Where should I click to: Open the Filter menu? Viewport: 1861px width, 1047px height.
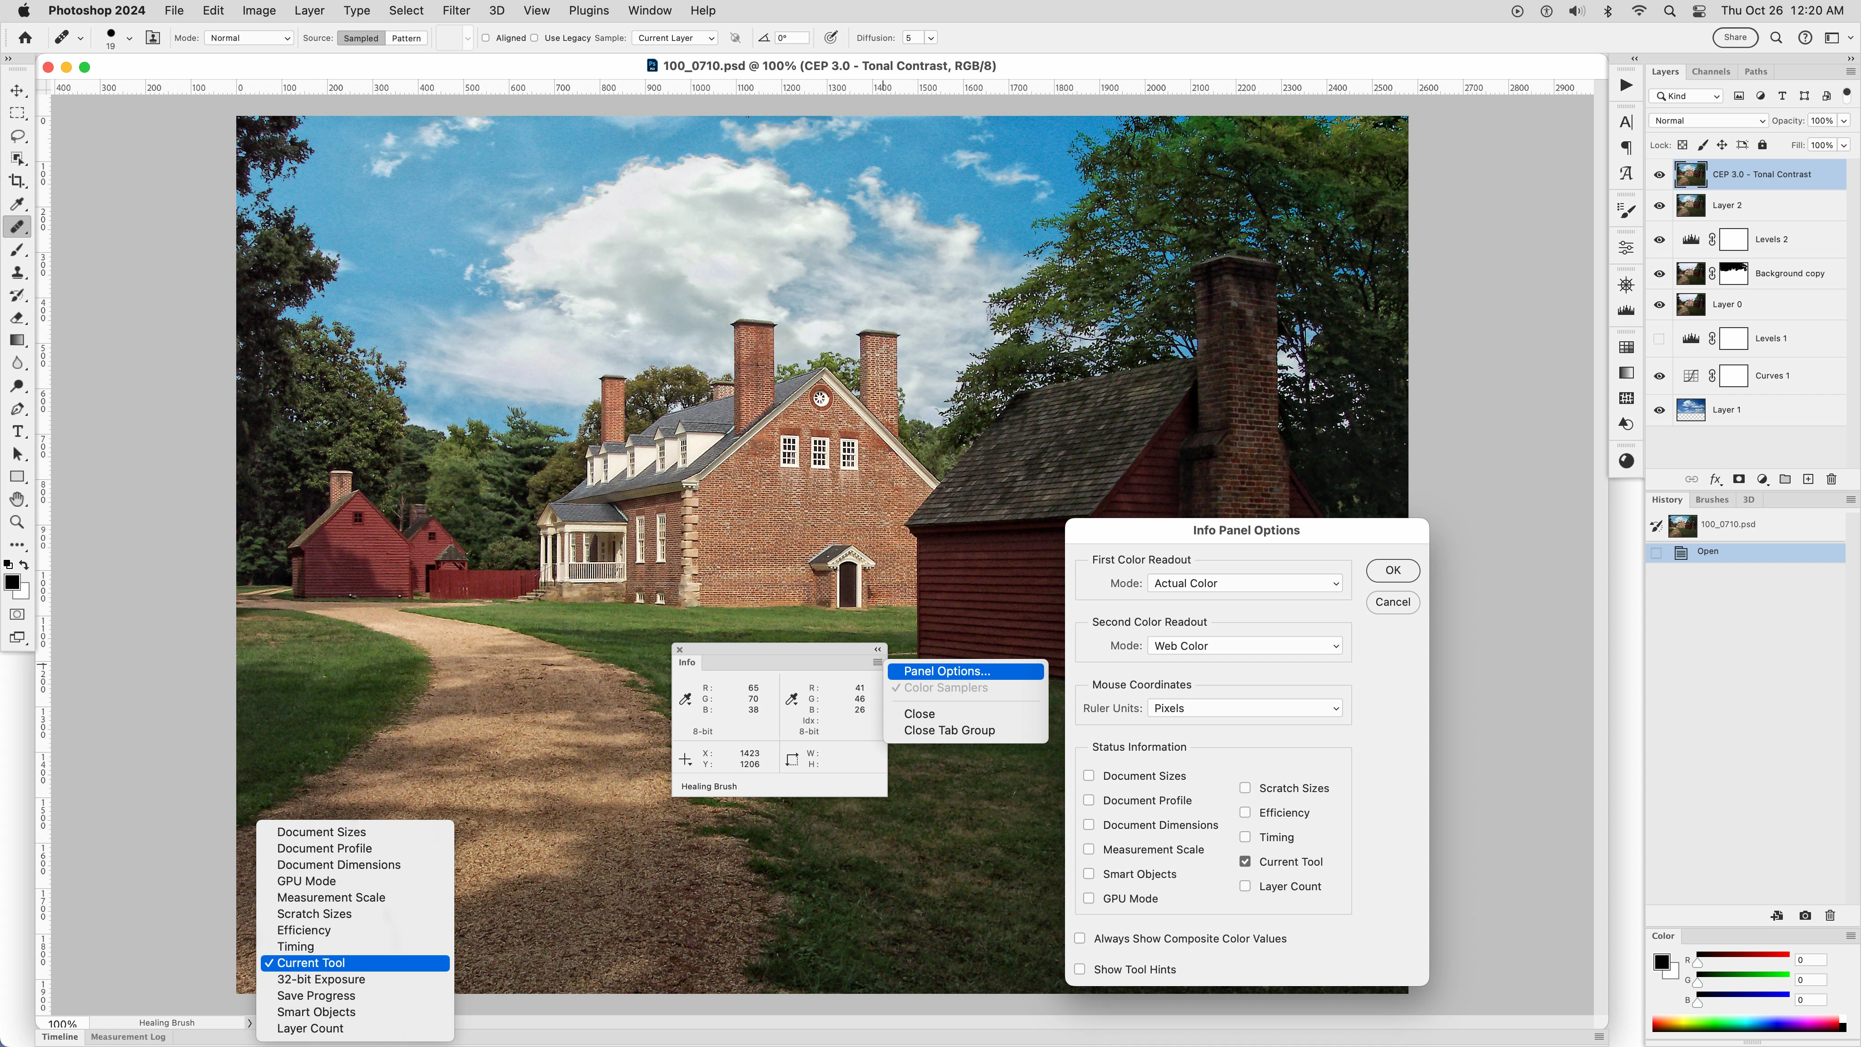(x=456, y=10)
